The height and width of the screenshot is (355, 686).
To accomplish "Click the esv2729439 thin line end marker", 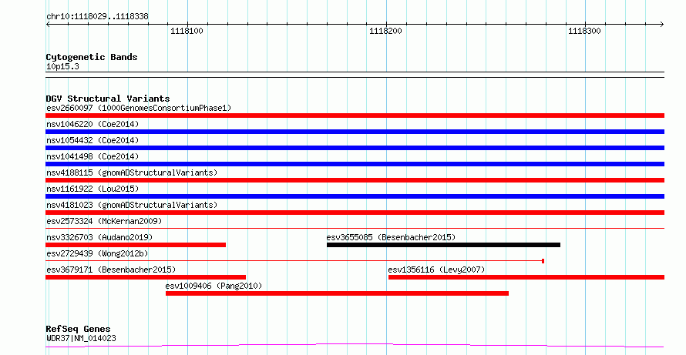I will 543,261.
